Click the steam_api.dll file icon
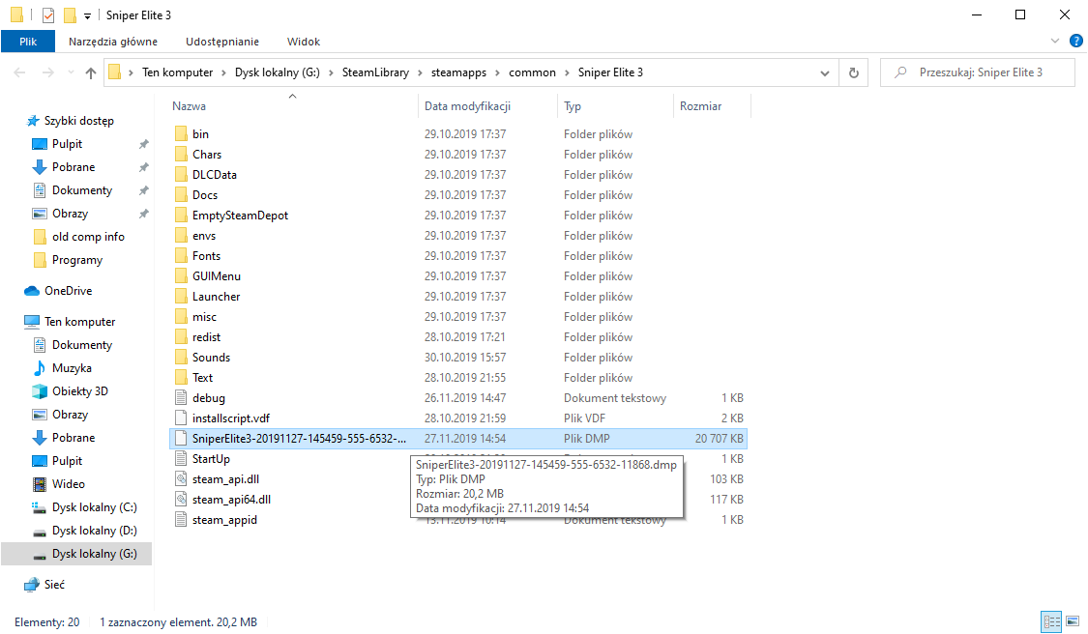 click(x=181, y=478)
